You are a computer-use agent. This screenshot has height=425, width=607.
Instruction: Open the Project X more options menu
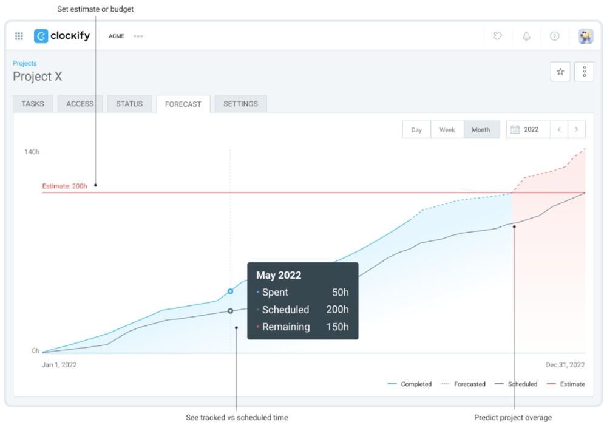pos(584,72)
